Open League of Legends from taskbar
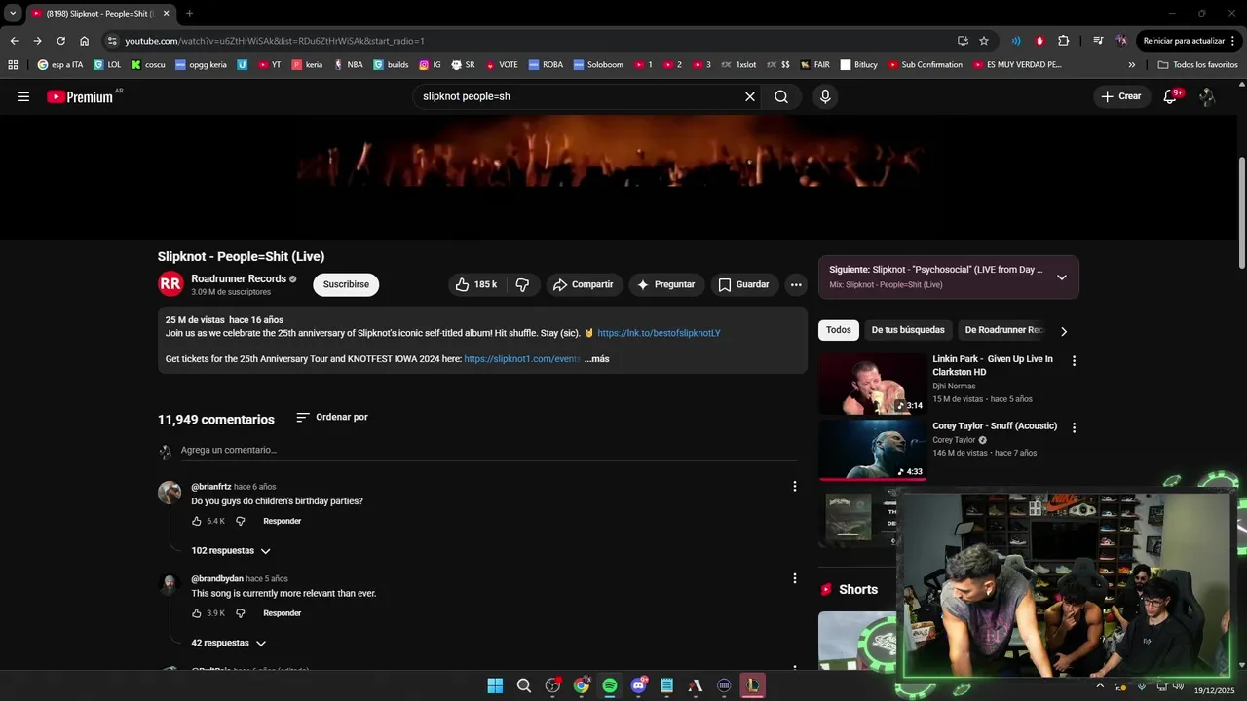Screen dimensions: 1247x701 [x=753, y=685]
